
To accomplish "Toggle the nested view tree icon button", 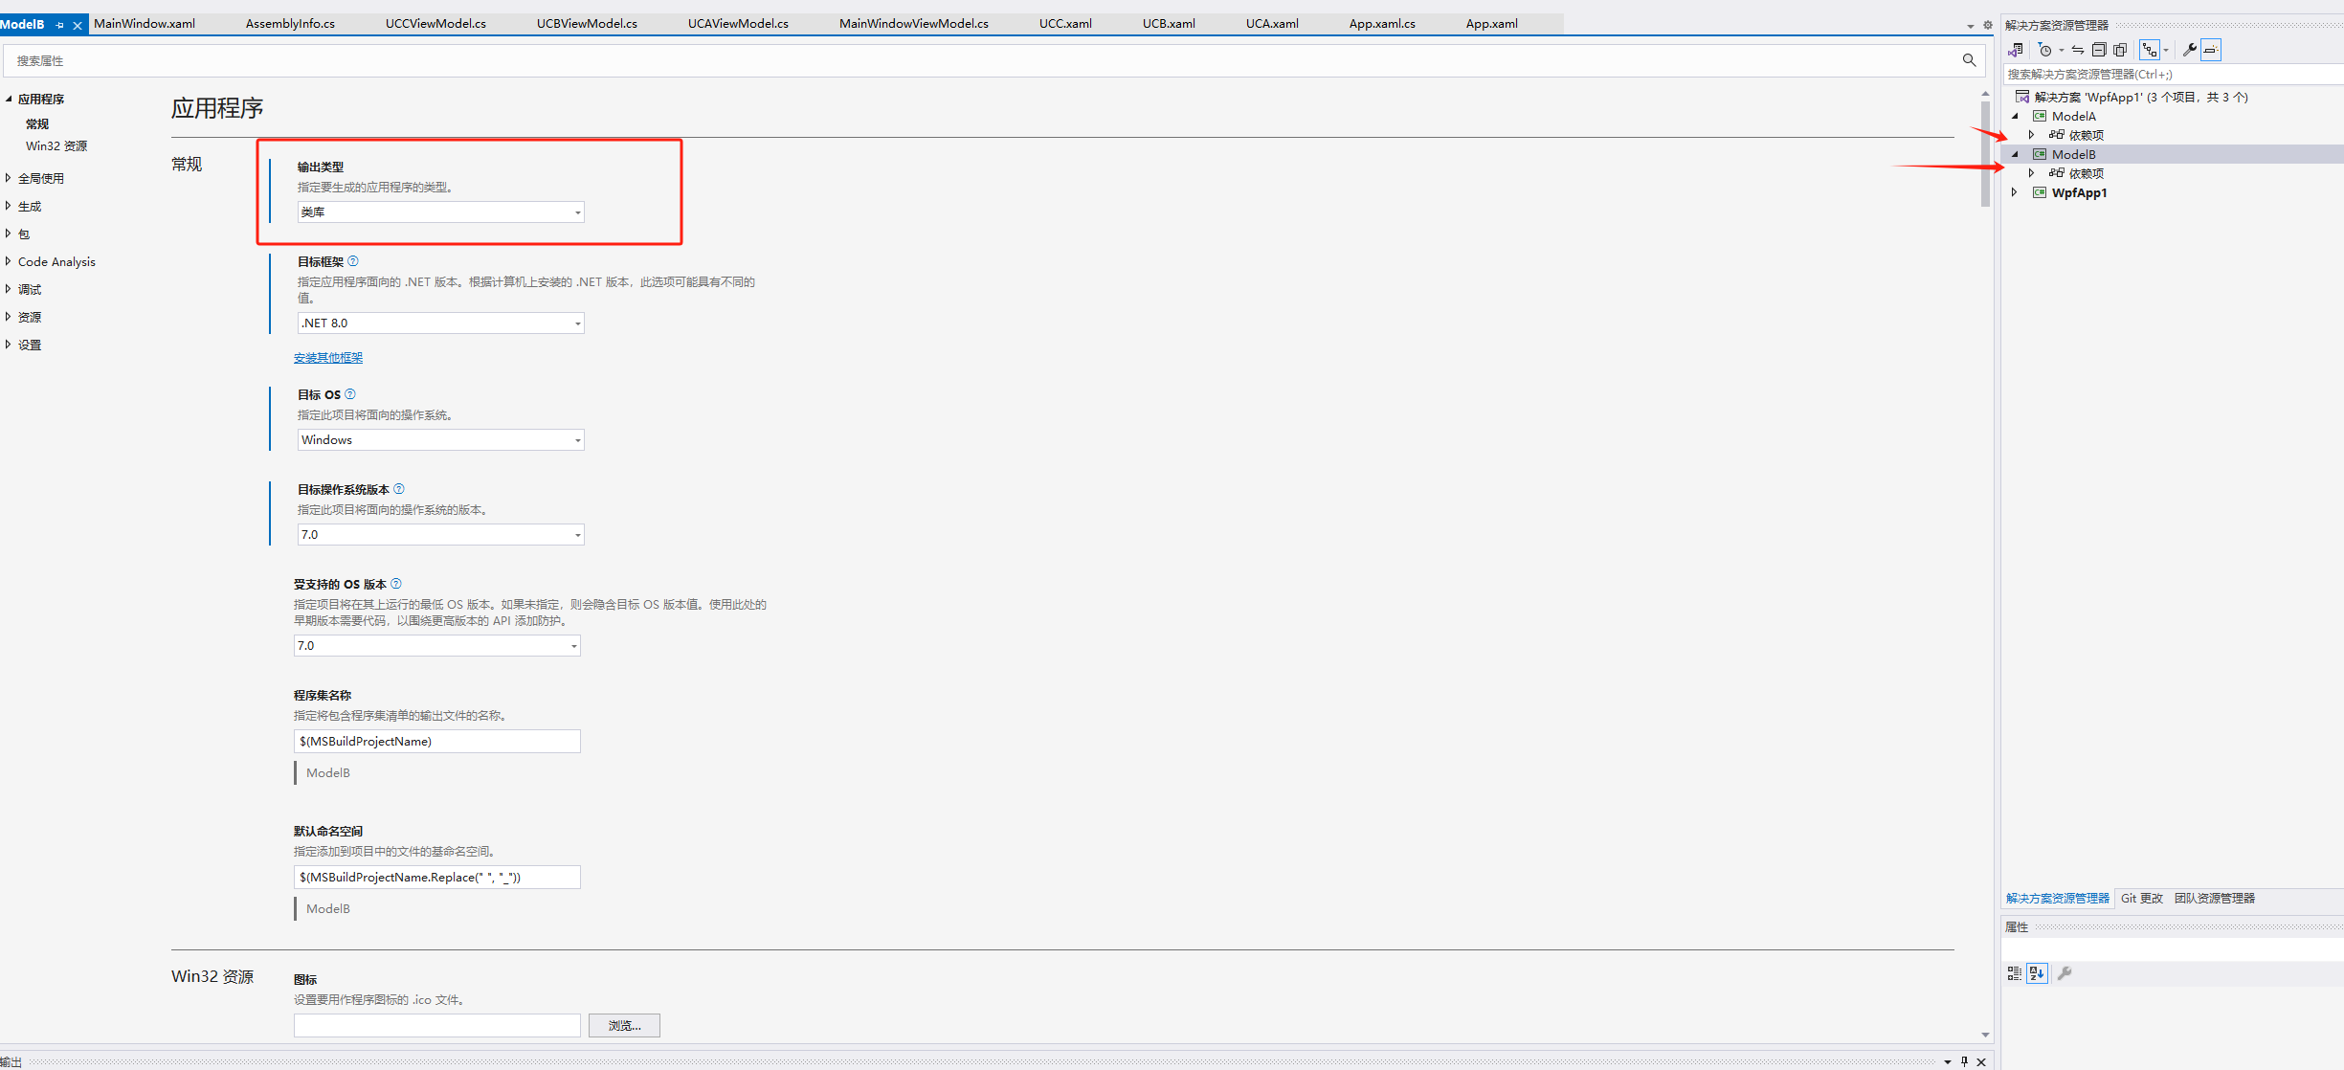I will click(x=2150, y=50).
